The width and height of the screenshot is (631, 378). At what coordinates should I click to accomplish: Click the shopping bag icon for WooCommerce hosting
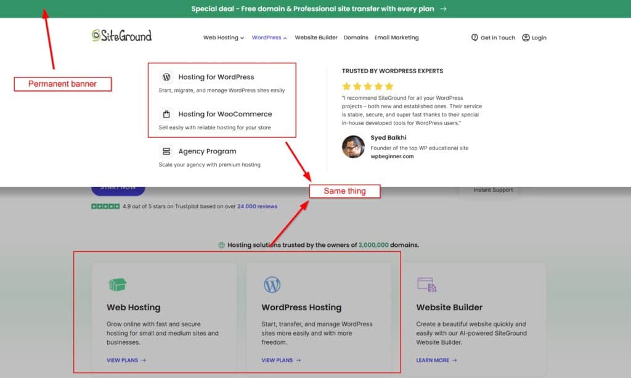(166, 114)
